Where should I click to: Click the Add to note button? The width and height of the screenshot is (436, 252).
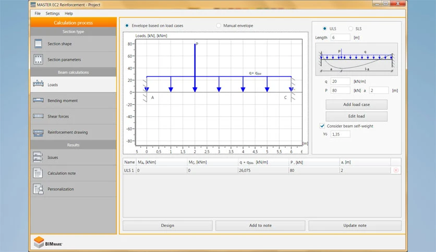(260, 225)
